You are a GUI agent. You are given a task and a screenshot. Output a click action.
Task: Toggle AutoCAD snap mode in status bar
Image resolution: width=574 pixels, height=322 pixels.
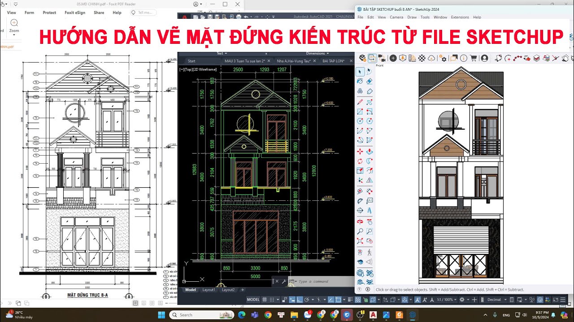point(272,300)
